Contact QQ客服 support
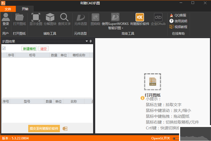The image size is (211, 141). pyautogui.click(x=178, y=15)
